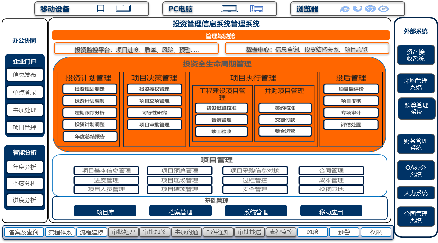
Task: Open the 数据中心 panel
Action: coord(307,48)
